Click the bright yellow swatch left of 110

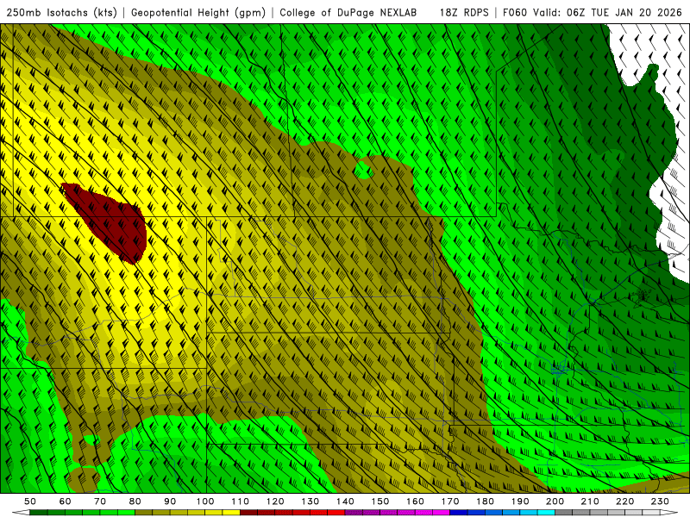[x=231, y=513]
